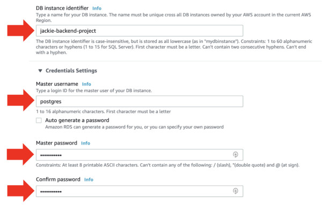The image size is (322, 205).
Task: Click the red arrow pointing at Master password
Action: pos(20,154)
